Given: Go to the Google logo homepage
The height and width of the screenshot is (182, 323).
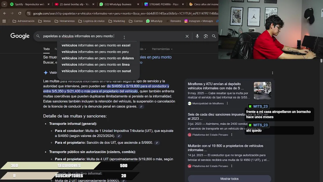Looking at the screenshot, I should (20, 36).
